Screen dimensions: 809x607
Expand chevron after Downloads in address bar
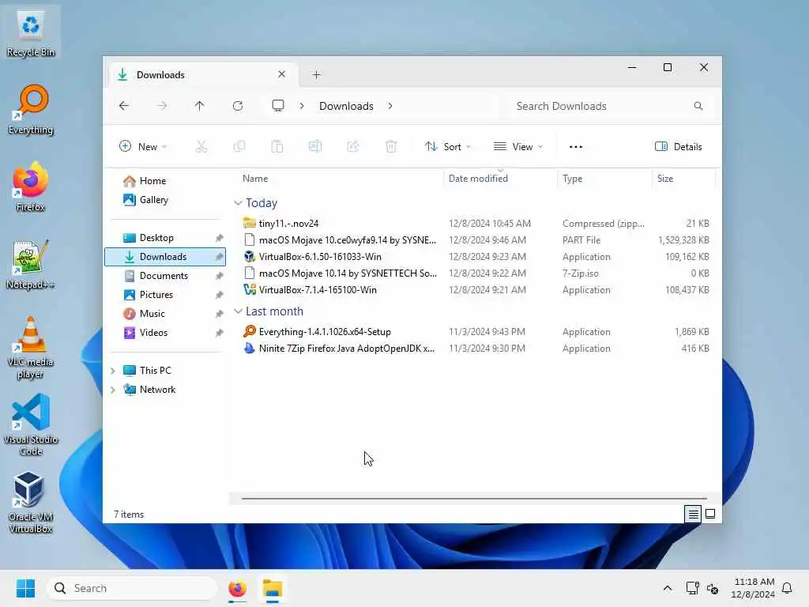coord(390,106)
